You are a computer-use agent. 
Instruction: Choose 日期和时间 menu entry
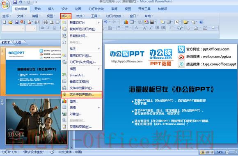pyautogui.click(x=82, y=36)
